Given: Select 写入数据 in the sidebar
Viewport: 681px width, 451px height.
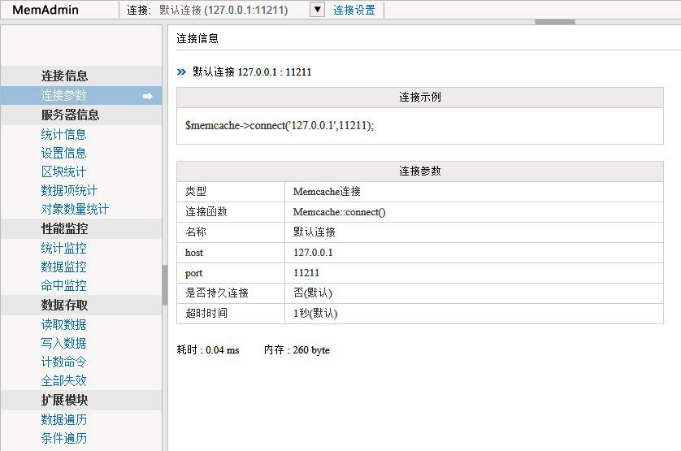Looking at the screenshot, I should pos(64,343).
